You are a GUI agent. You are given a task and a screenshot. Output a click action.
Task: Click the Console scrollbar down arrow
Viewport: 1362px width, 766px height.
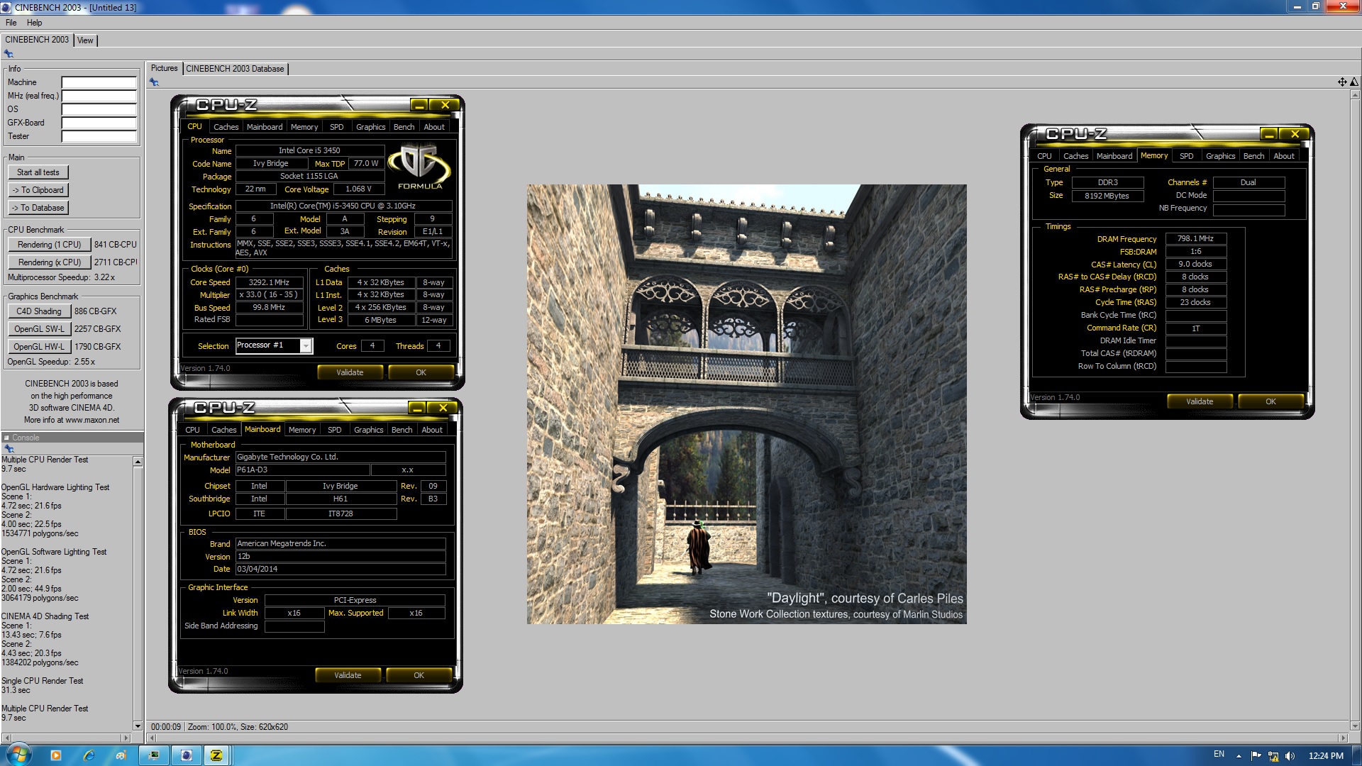click(x=138, y=726)
